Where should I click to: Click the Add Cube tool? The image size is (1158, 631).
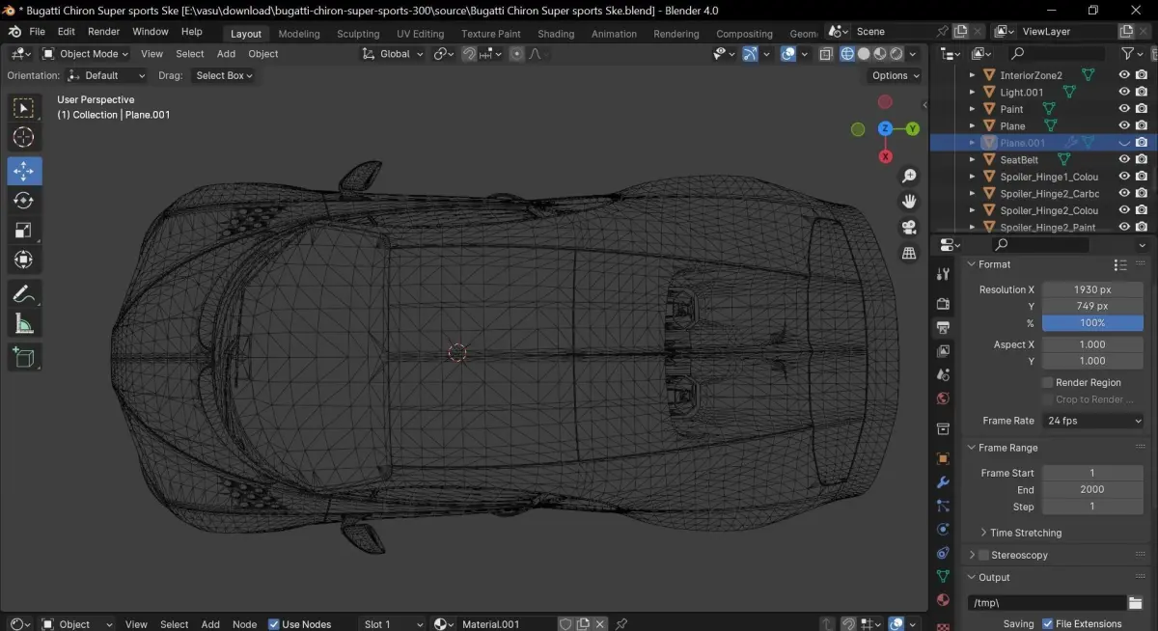click(x=24, y=357)
